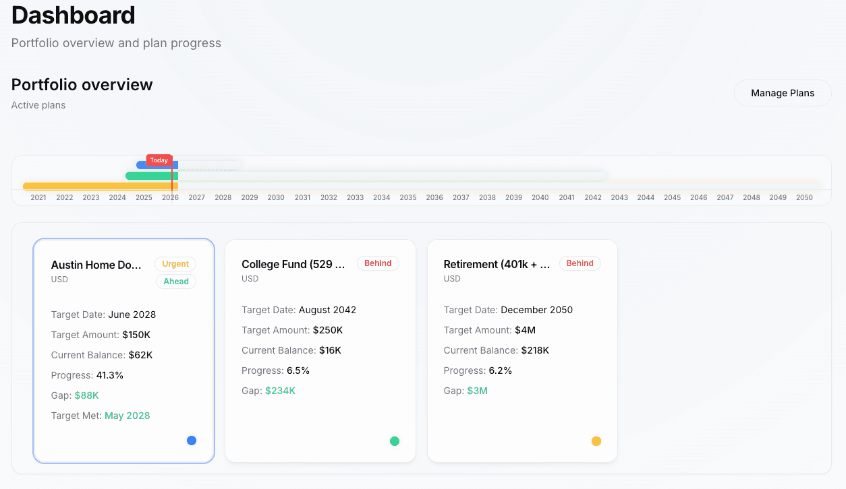Click the May 2028 Target Met link
This screenshot has width=846, height=489.
point(128,416)
